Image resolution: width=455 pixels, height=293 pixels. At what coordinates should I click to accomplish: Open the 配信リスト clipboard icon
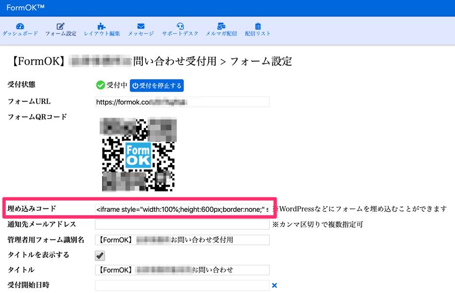pyautogui.click(x=258, y=26)
